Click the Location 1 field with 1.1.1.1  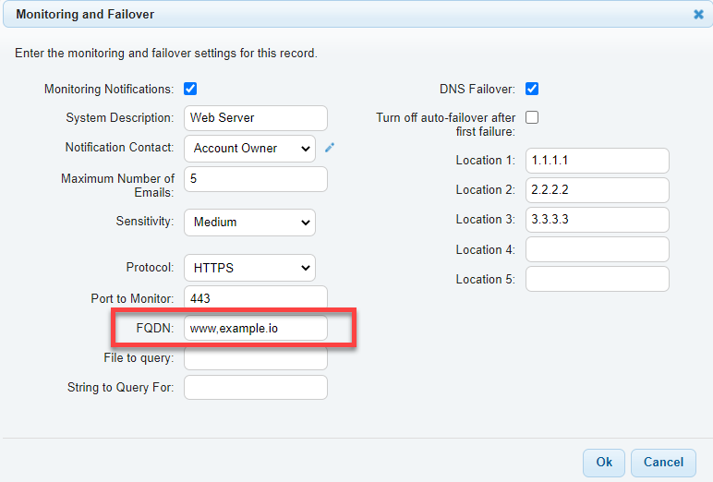(597, 161)
